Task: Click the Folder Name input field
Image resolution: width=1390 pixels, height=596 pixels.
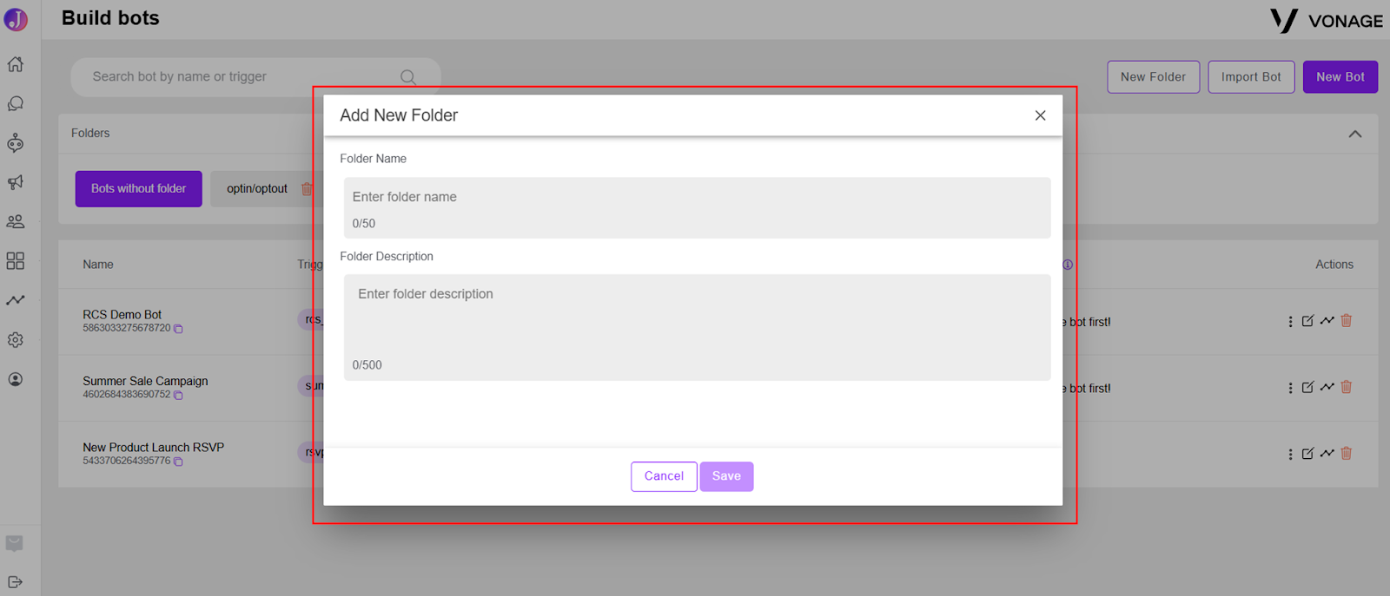Action: [x=697, y=207]
